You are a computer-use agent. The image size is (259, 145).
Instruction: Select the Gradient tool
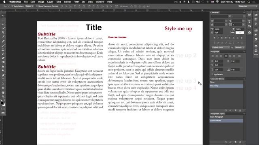[x=3, y=62]
